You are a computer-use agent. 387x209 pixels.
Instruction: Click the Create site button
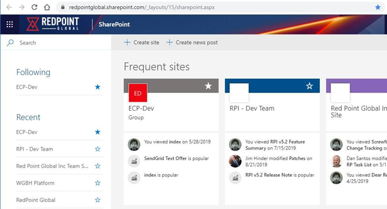tap(142, 42)
